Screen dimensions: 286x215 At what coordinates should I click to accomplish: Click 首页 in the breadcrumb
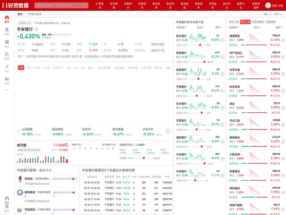click(x=20, y=14)
